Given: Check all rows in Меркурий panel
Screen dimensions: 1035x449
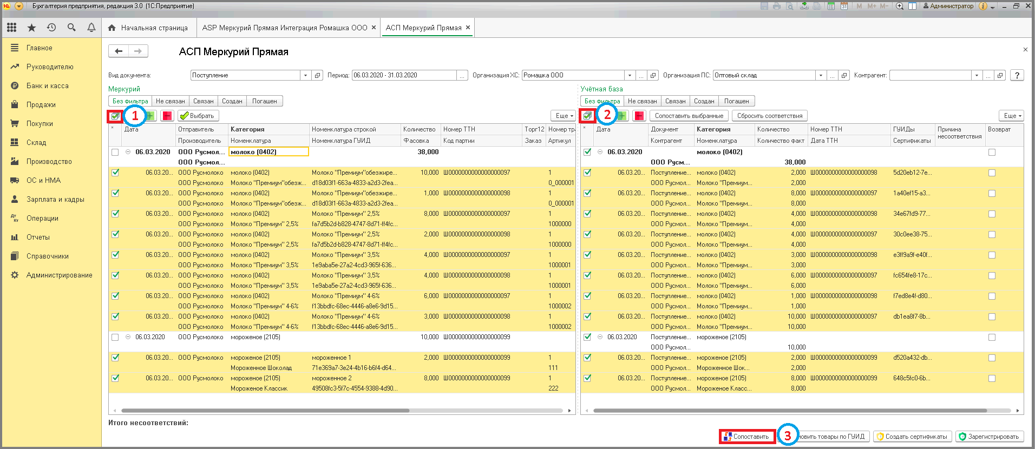Looking at the screenshot, I should (x=115, y=116).
